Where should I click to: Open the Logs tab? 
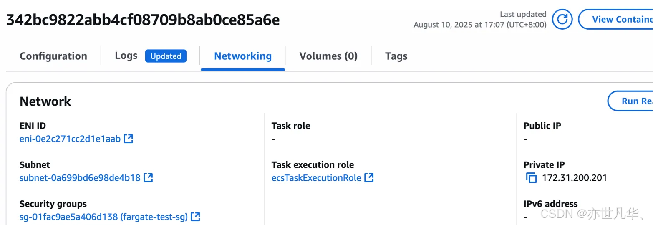126,56
